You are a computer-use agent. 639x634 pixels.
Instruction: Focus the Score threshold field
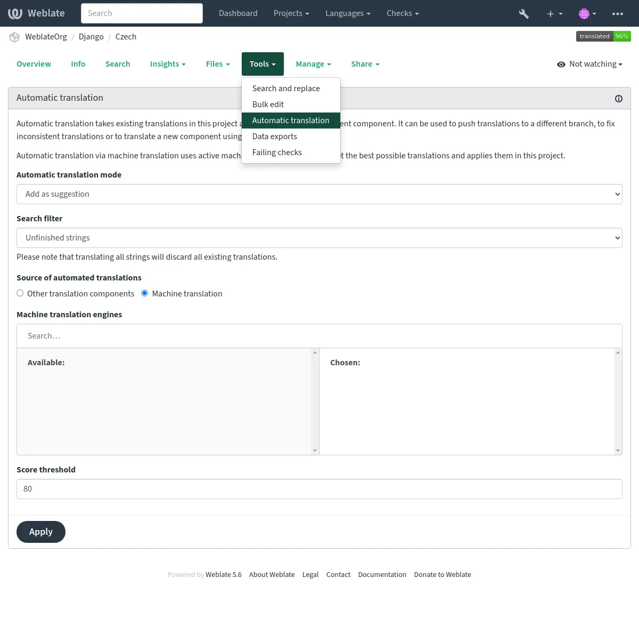click(319, 489)
